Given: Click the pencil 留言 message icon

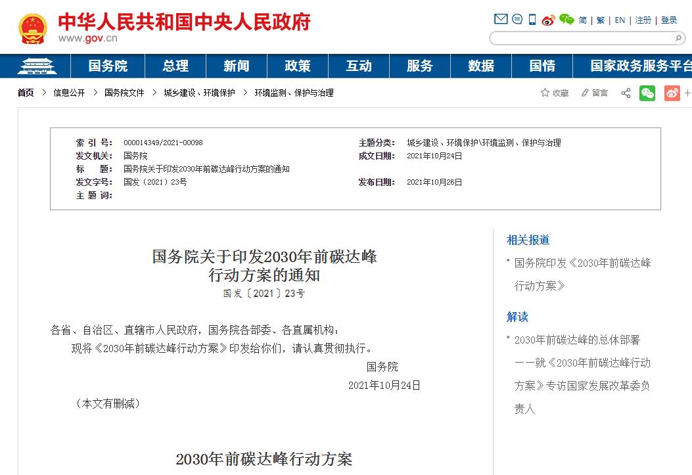Looking at the screenshot, I should click(585, 93).
